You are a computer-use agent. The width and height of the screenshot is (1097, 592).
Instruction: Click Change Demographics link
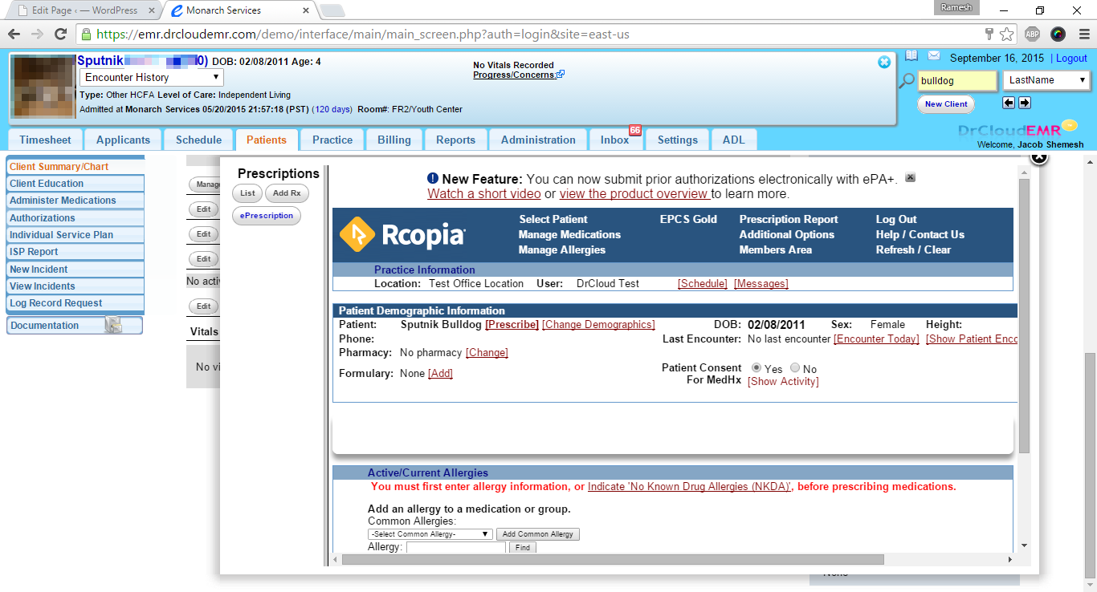pos(598,325)
